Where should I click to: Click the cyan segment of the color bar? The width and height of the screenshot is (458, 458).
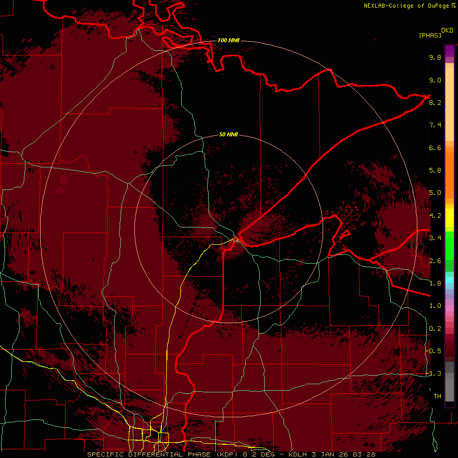click(x=449, y=280)
